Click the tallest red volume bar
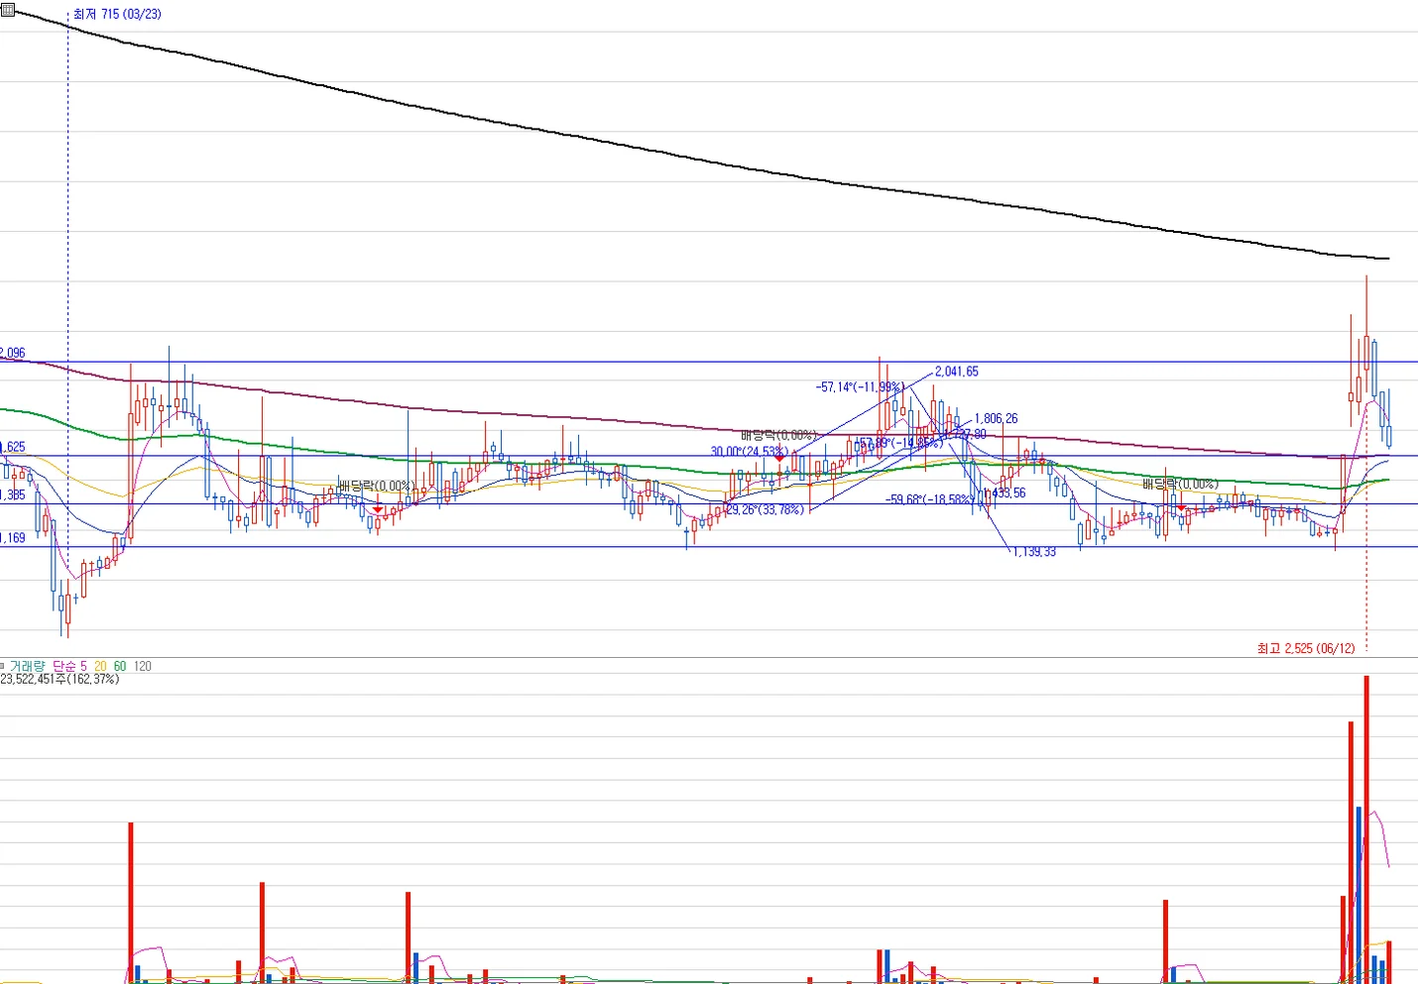The height and width of the screenshot is (984, 1418). [1366, 829]
